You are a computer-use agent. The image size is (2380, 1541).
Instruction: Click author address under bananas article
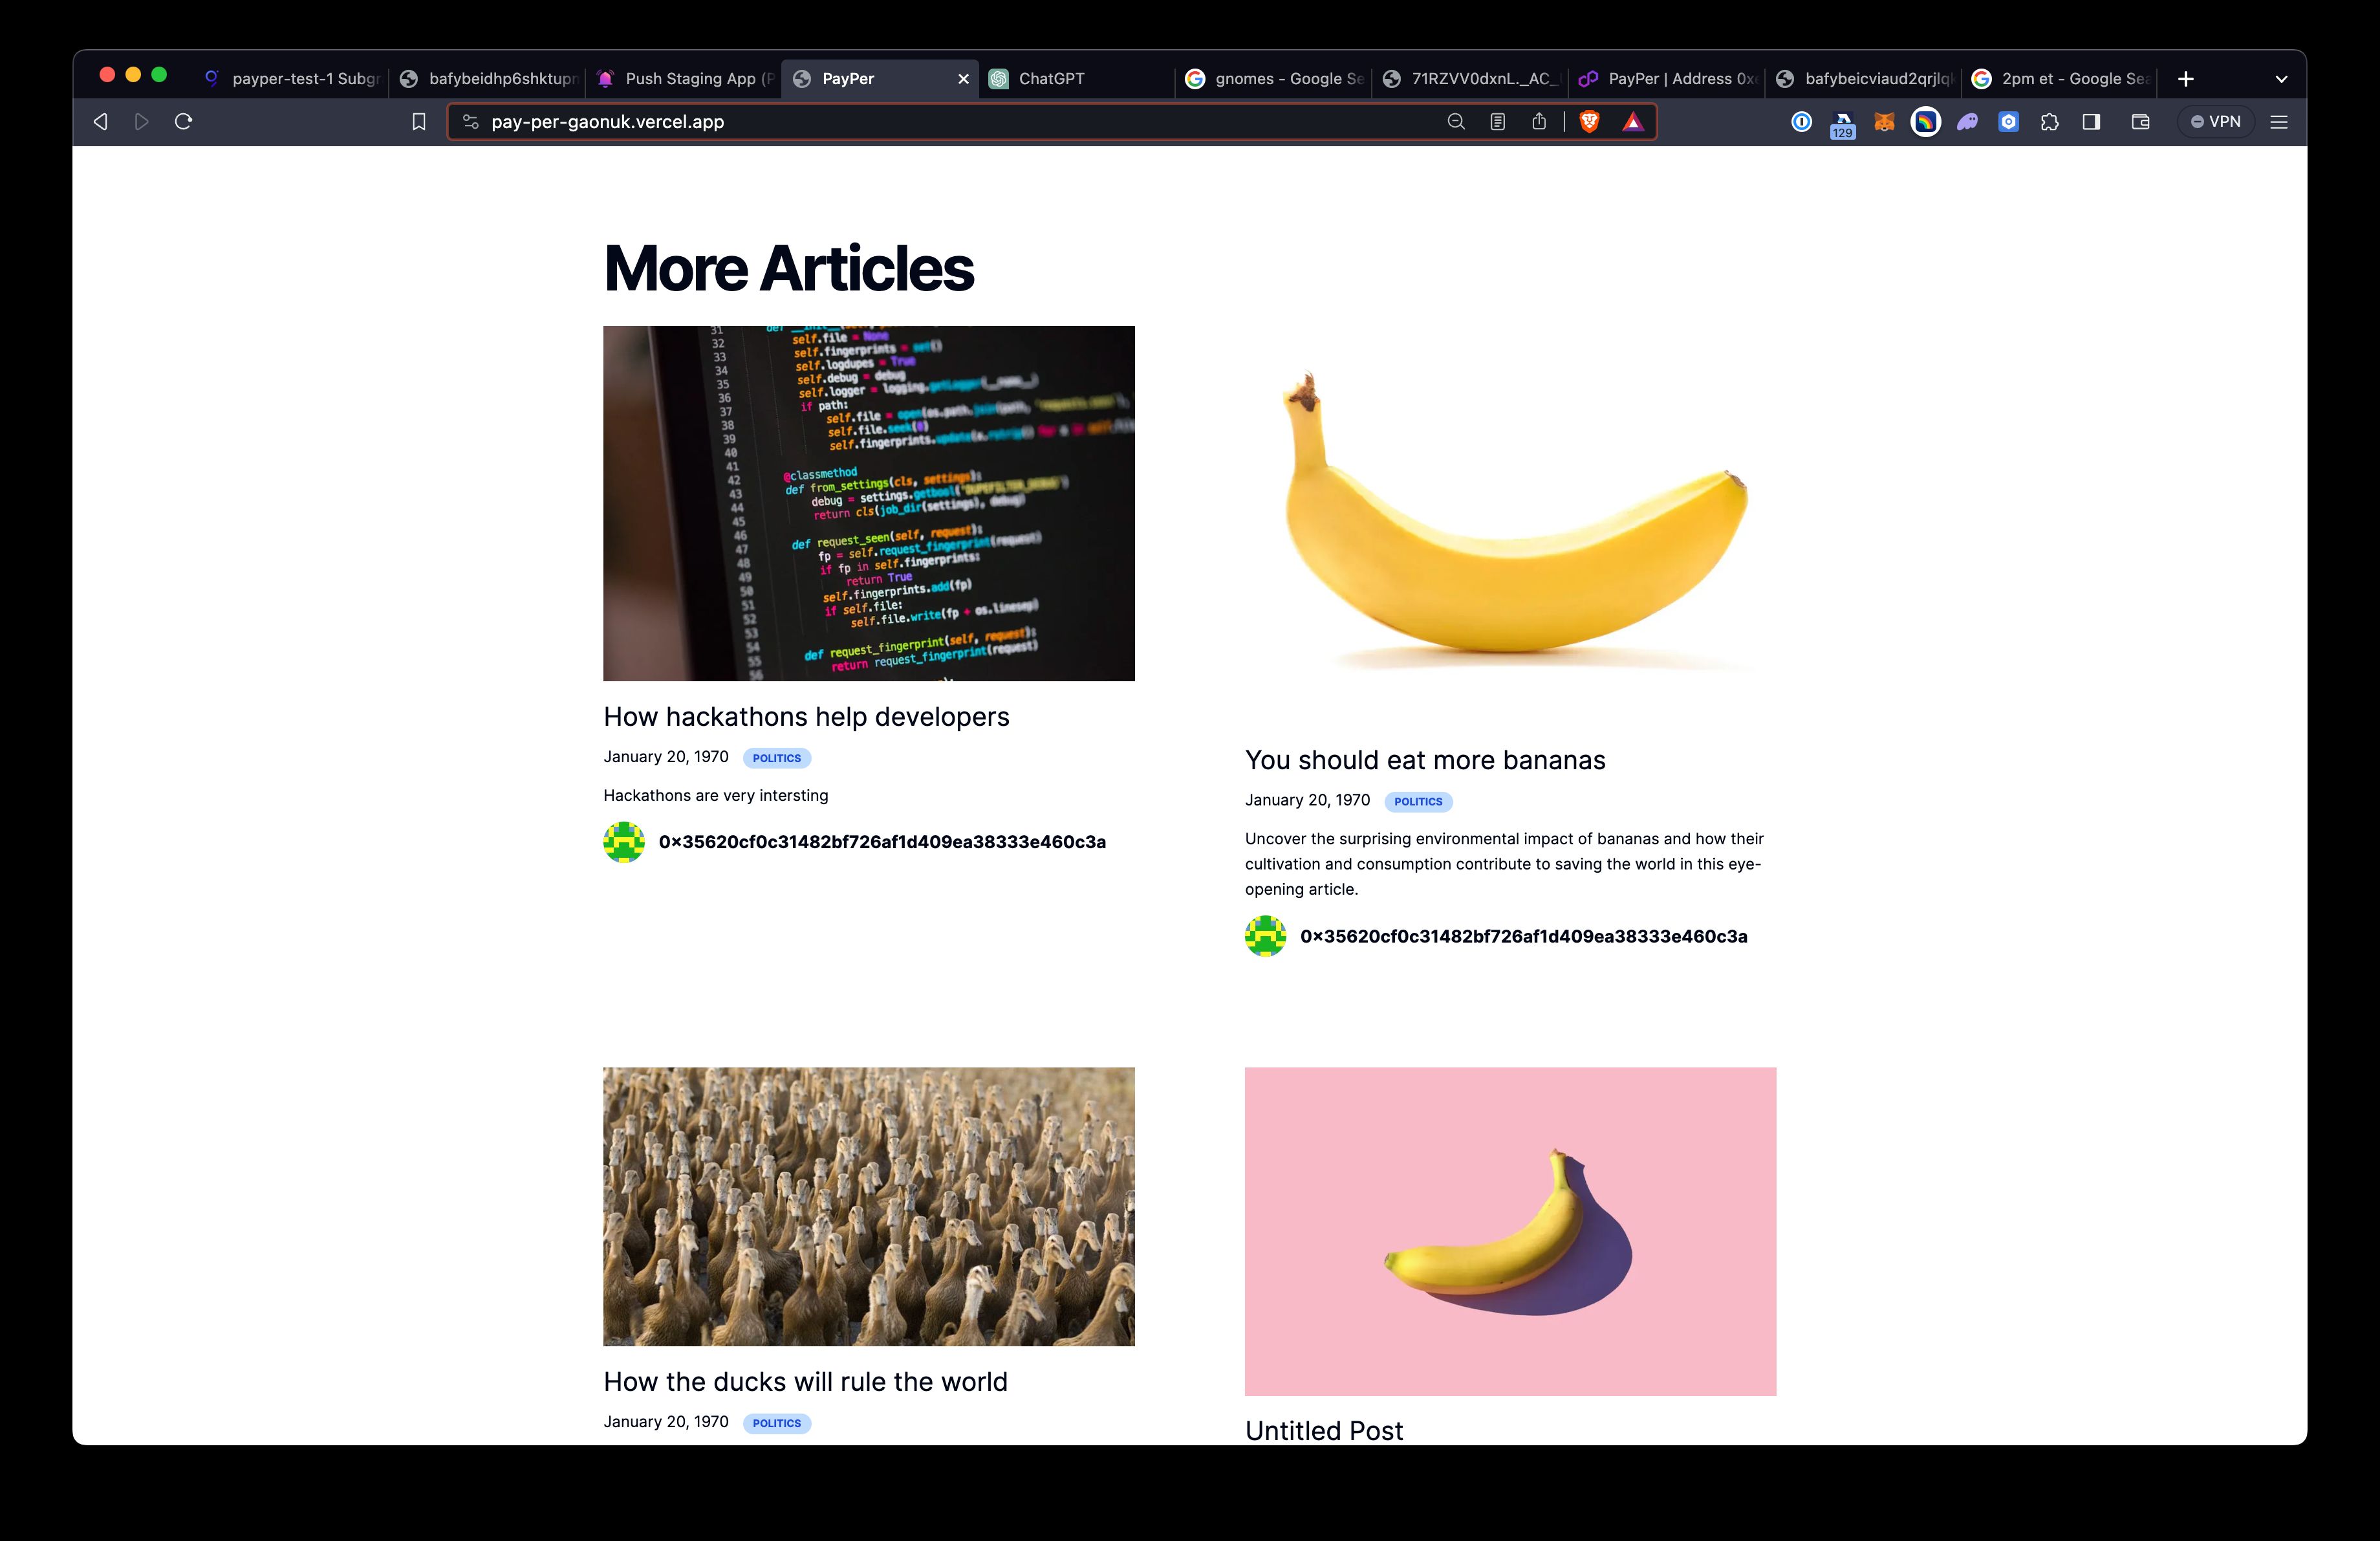(1524, 936)
